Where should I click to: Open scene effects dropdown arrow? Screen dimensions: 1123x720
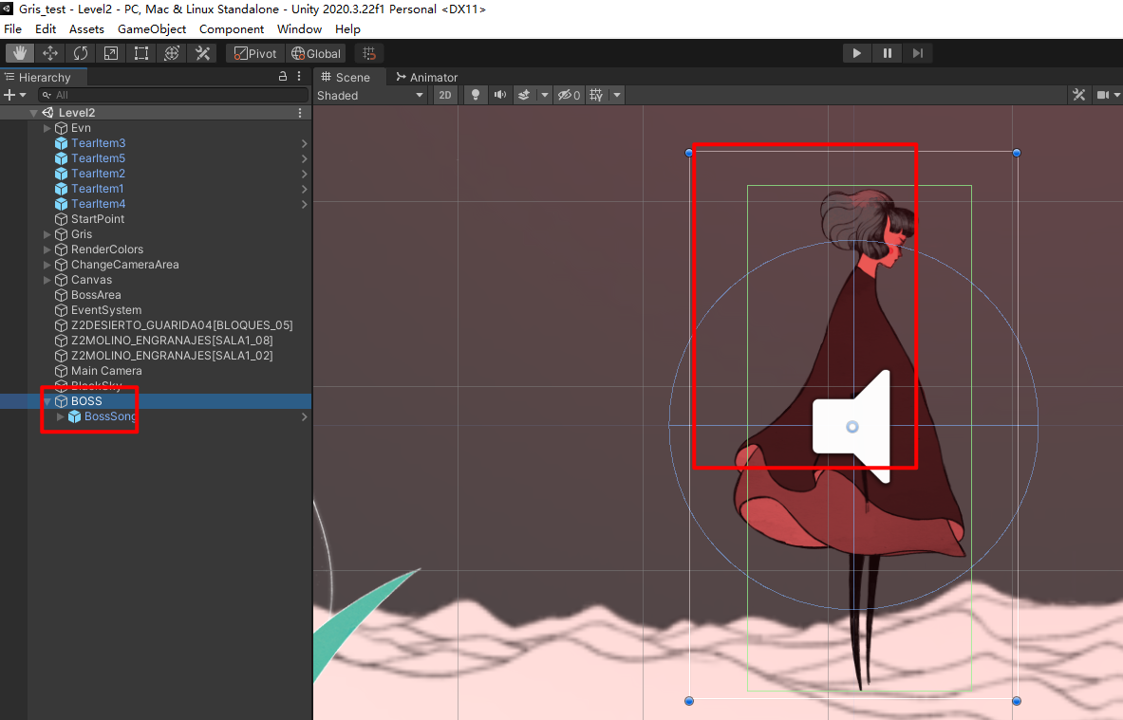click(x=544, y=95)
